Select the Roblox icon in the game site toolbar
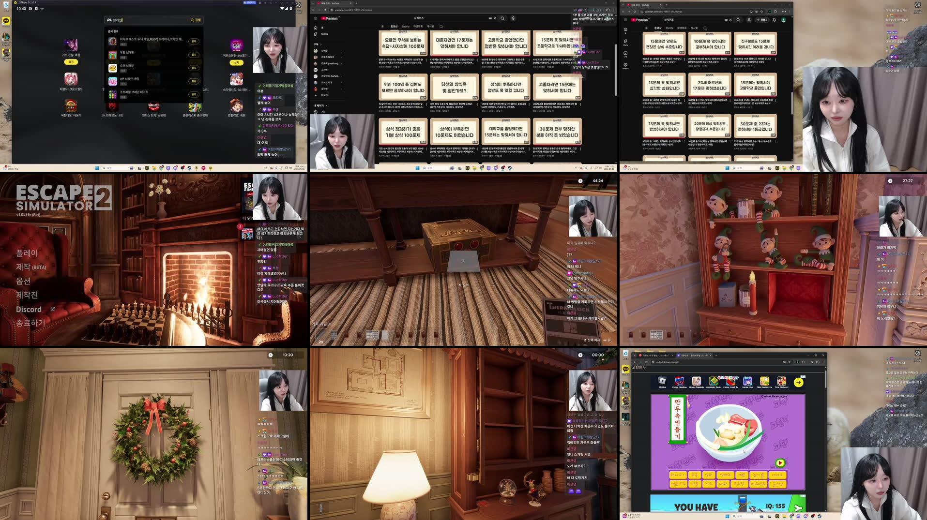Image resolution: width=927 pixels, height=520 pixels. click(x=662, y=382)
